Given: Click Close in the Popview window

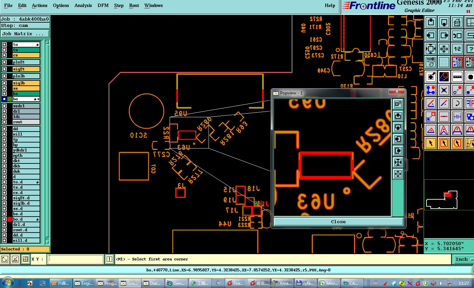Looking at the screenshot, I should click(338, 222).
